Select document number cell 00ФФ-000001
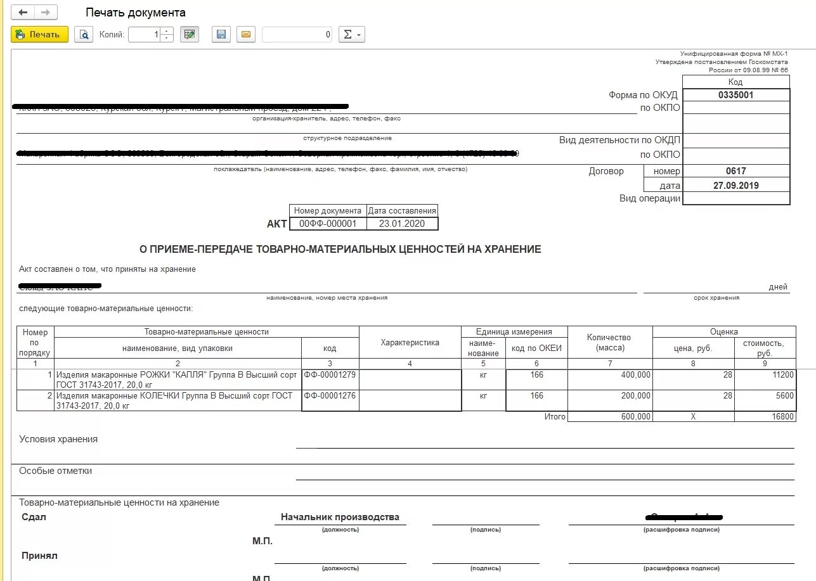816x581 pixels. point(328,224)
